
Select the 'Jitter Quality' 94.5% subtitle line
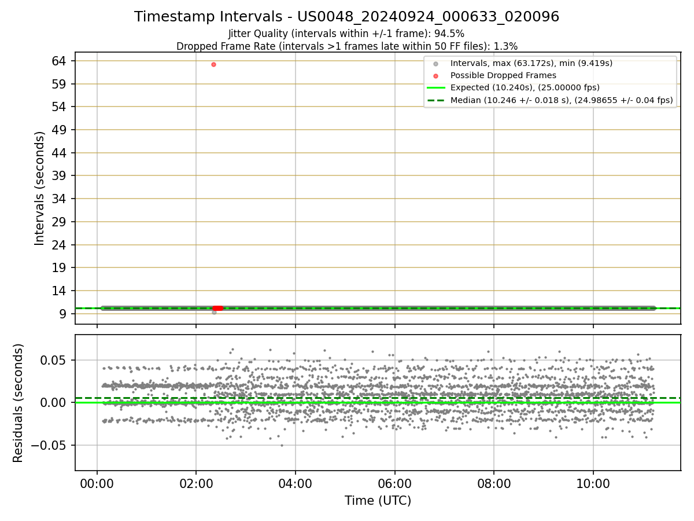coord(346,34)
